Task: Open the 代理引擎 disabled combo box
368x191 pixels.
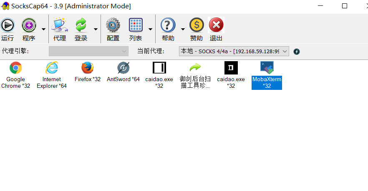Action: [88, 51]
